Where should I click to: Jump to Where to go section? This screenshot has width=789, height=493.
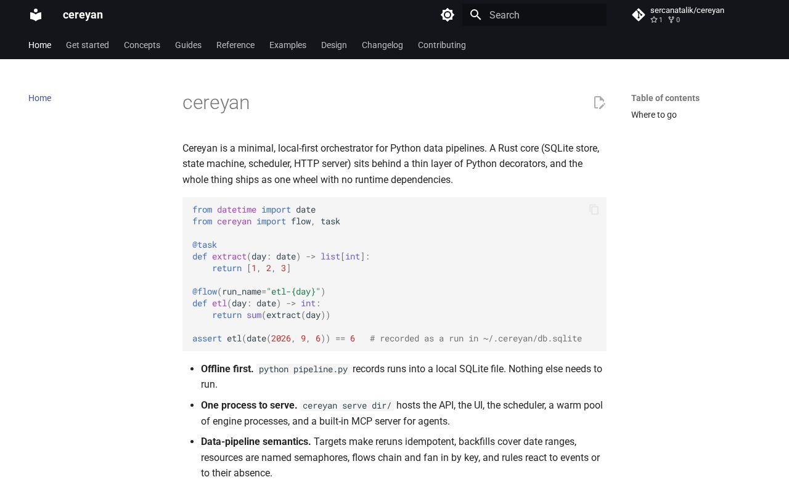[x=654, y=115]
